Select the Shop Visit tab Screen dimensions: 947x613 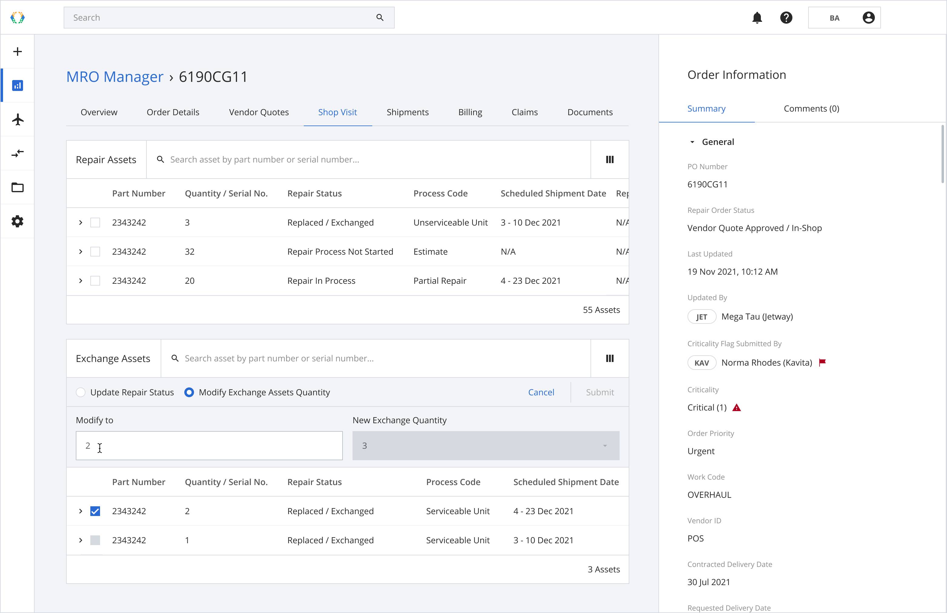(337, 112)
